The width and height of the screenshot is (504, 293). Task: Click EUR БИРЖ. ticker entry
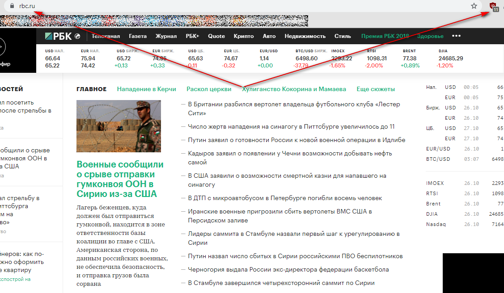(x=164, y=58)
